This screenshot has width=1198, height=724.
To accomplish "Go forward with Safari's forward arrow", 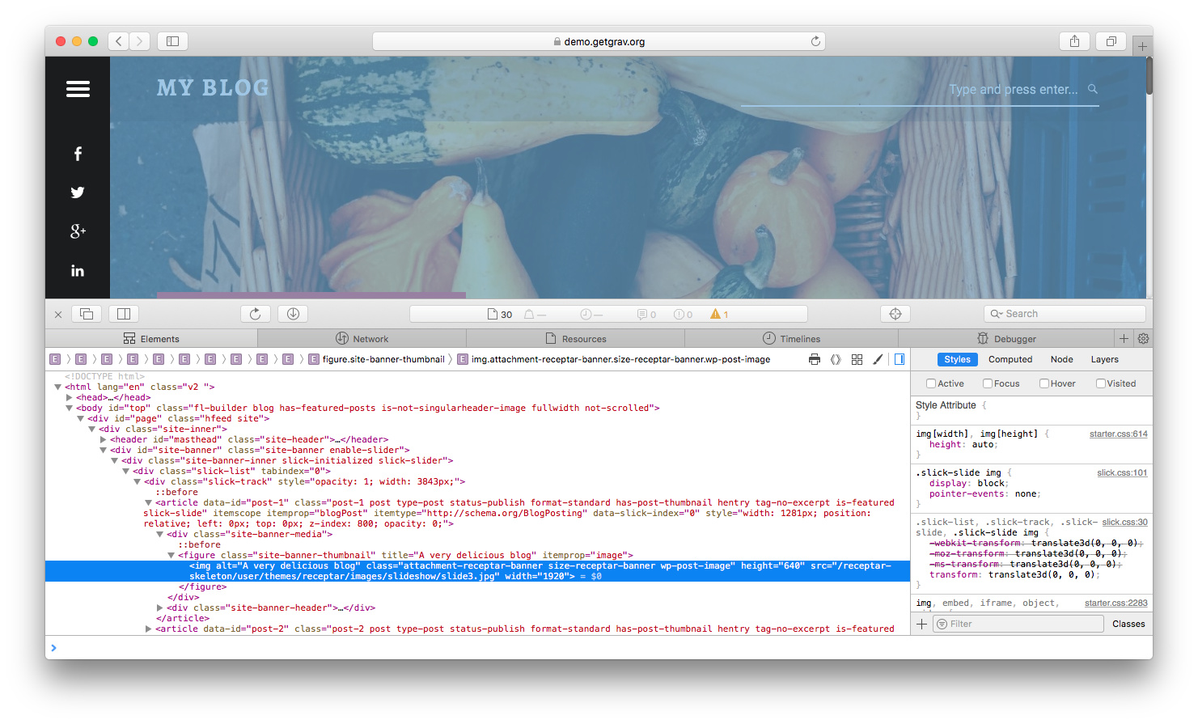I will pyautogui.click(x=140, y=41).
